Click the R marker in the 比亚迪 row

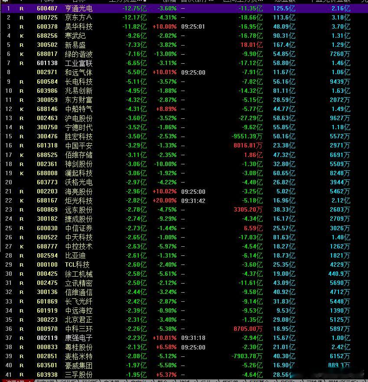(21, 256)
